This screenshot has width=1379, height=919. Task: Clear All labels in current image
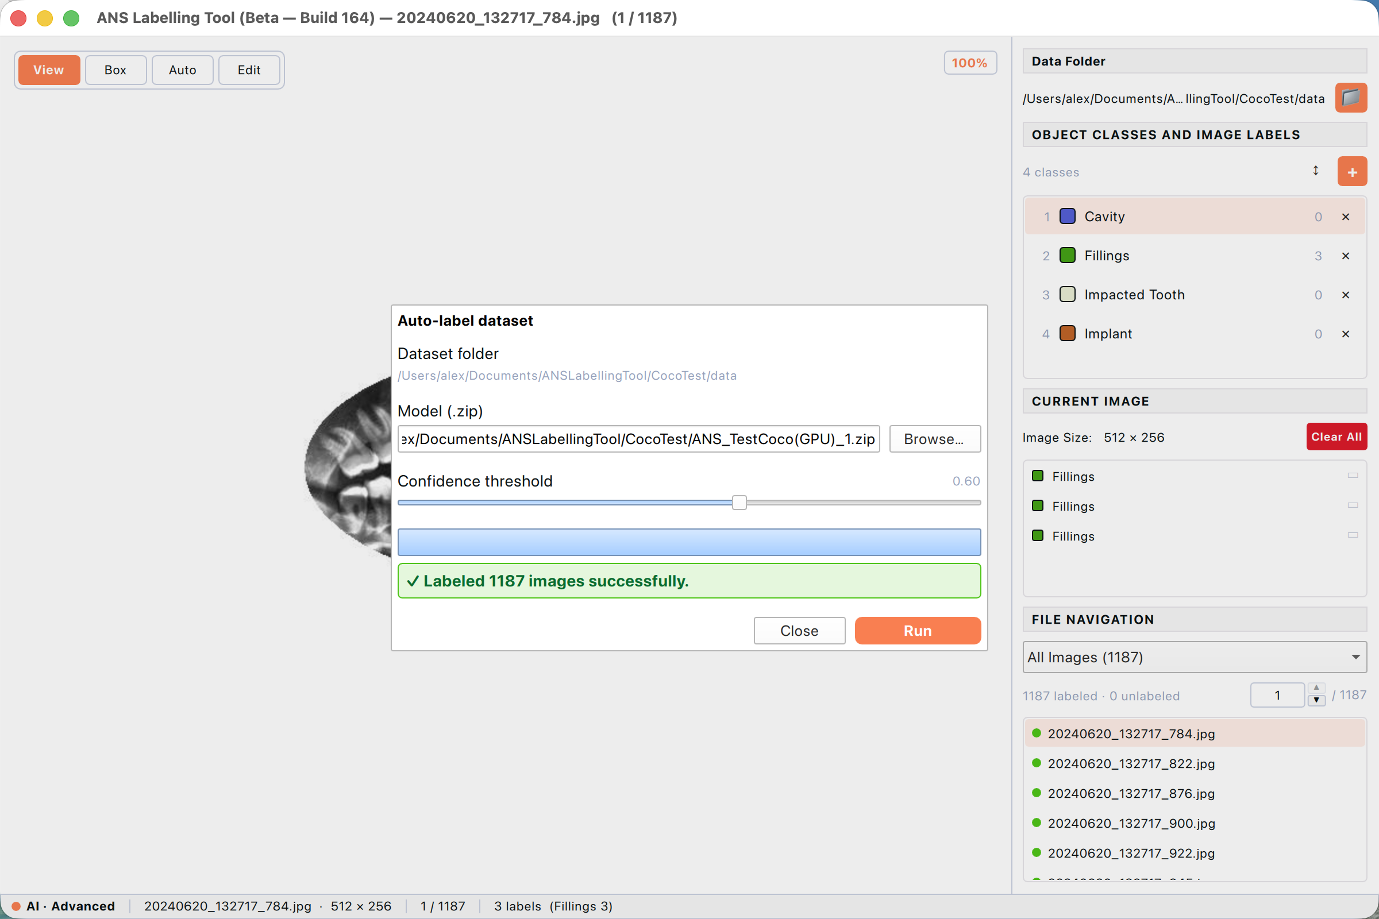pos(1336,437)
